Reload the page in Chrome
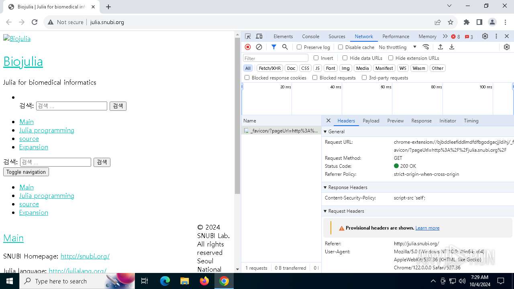 coord(35,22)
